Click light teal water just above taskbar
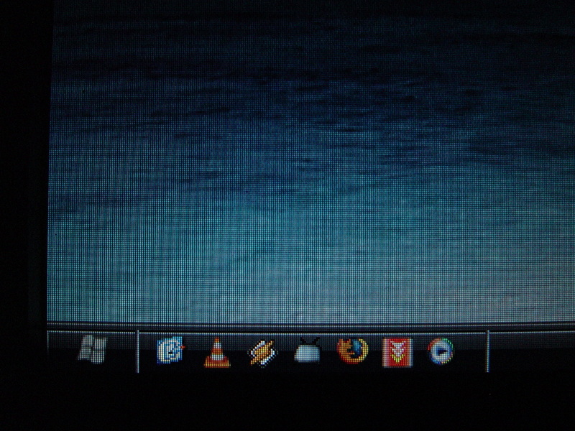 (x=287, y=302)
